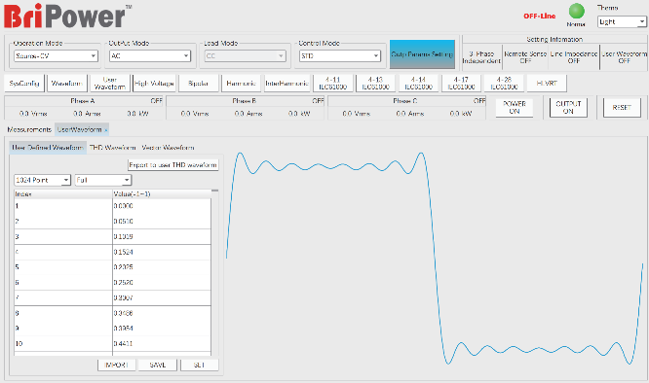Click the red OFF-Line status text
Image resolution: width=649 pixels, height=383 pixels.
tap(539, 17)
